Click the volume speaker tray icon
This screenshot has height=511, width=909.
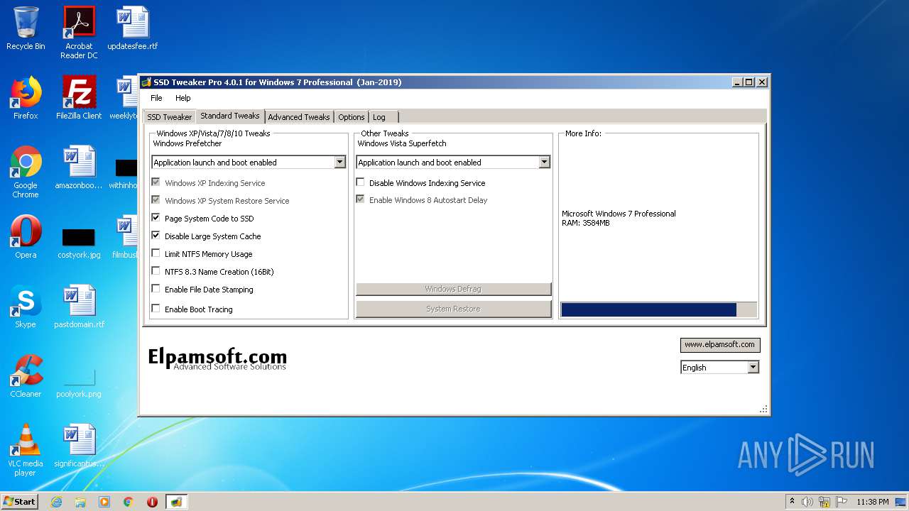click(807, 502)
